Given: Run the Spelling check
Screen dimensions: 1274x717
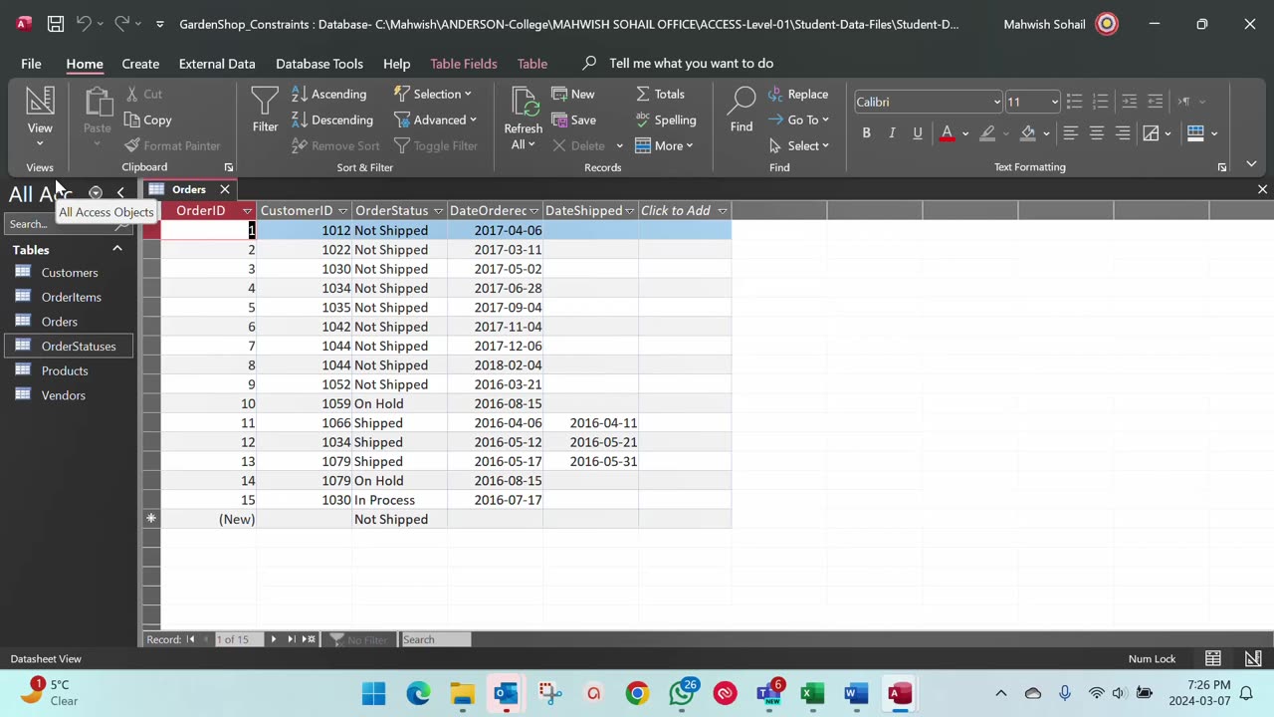Looking at the screenshot, I should 666,119.
